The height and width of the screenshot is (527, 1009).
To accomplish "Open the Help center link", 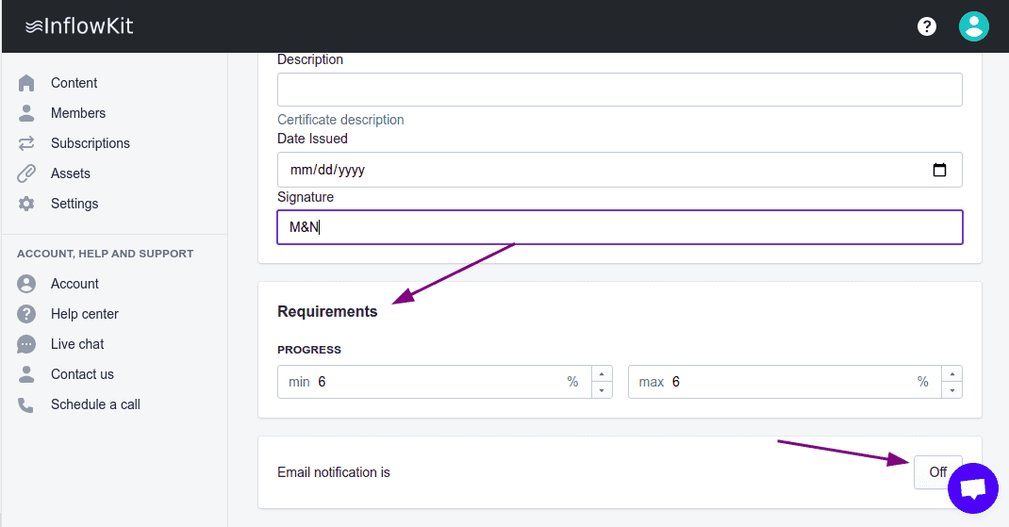I will (x=85, y=314).
